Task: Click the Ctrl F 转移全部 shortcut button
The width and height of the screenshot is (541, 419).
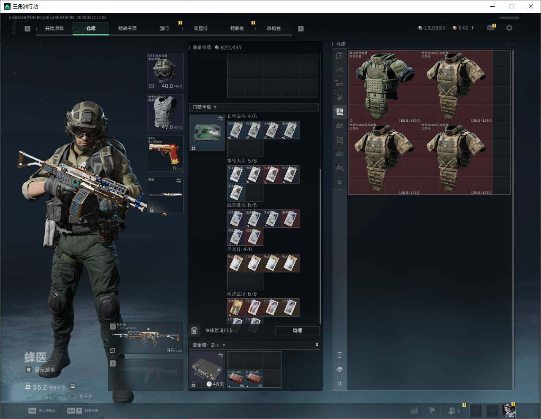Action: (83, 411)
